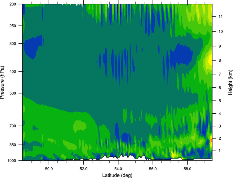Click height tick label '11'
This screenshot has width=233, height=178.
(x=220, y=16)
